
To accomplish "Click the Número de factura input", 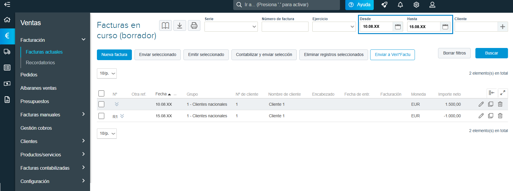I will click(285, 27).
